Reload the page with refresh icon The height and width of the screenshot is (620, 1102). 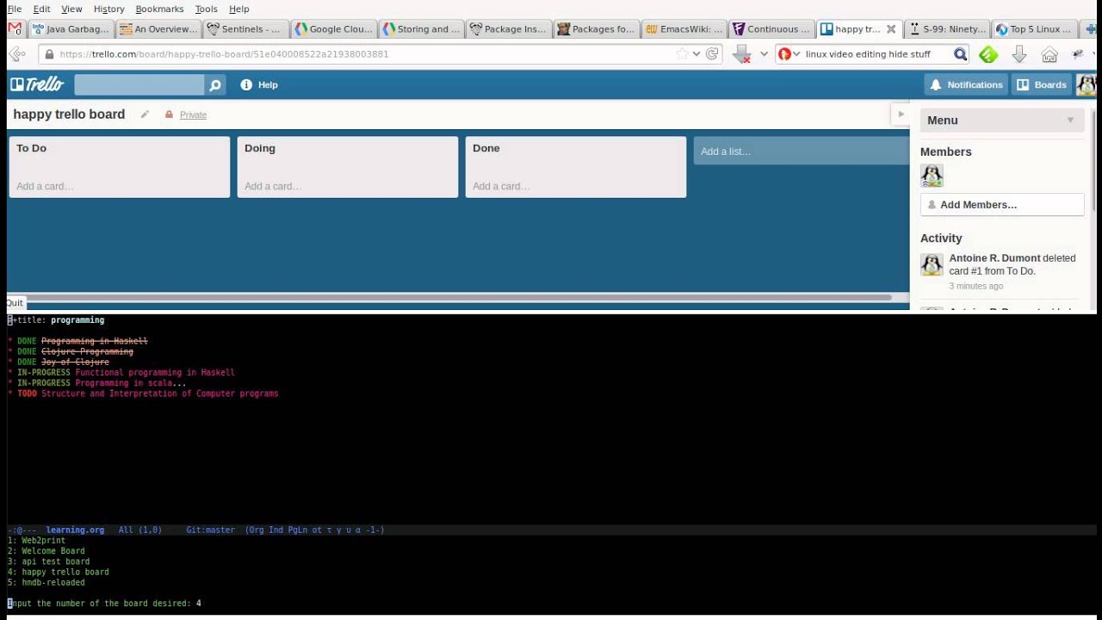[x=712, y=53]
